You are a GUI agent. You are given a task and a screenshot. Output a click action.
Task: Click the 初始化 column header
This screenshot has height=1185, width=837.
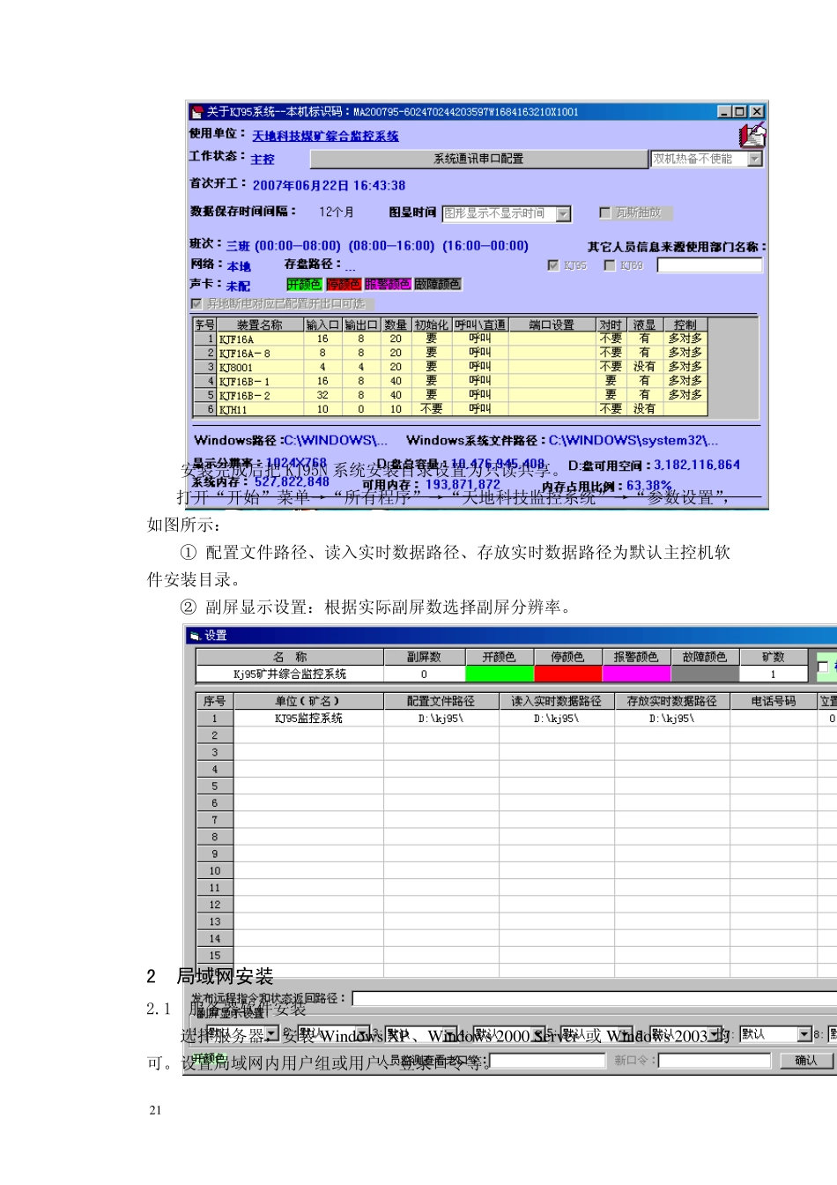pyautogui.click(x=431, y=325)
